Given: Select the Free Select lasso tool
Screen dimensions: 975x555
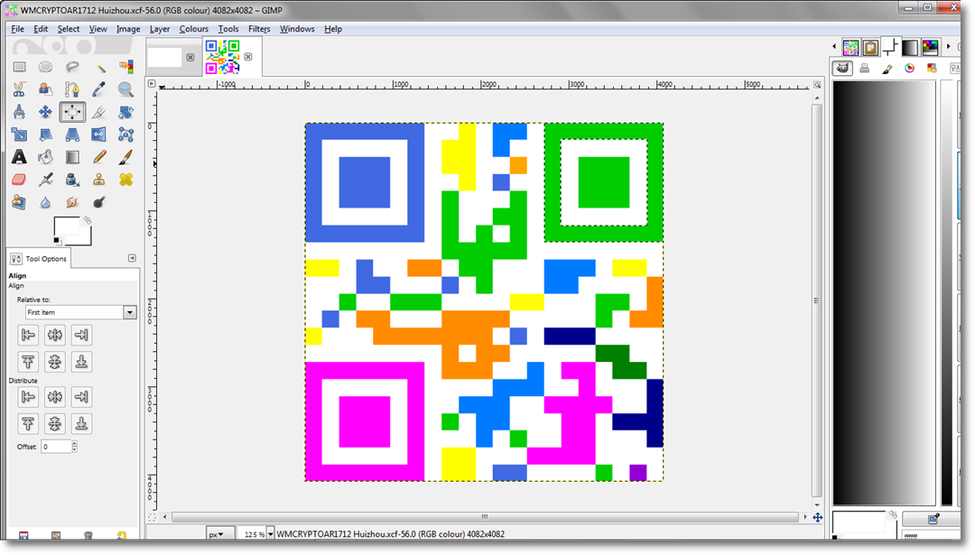Looking at the screenshot, I should pyautogui.click(x=72, y=67).
